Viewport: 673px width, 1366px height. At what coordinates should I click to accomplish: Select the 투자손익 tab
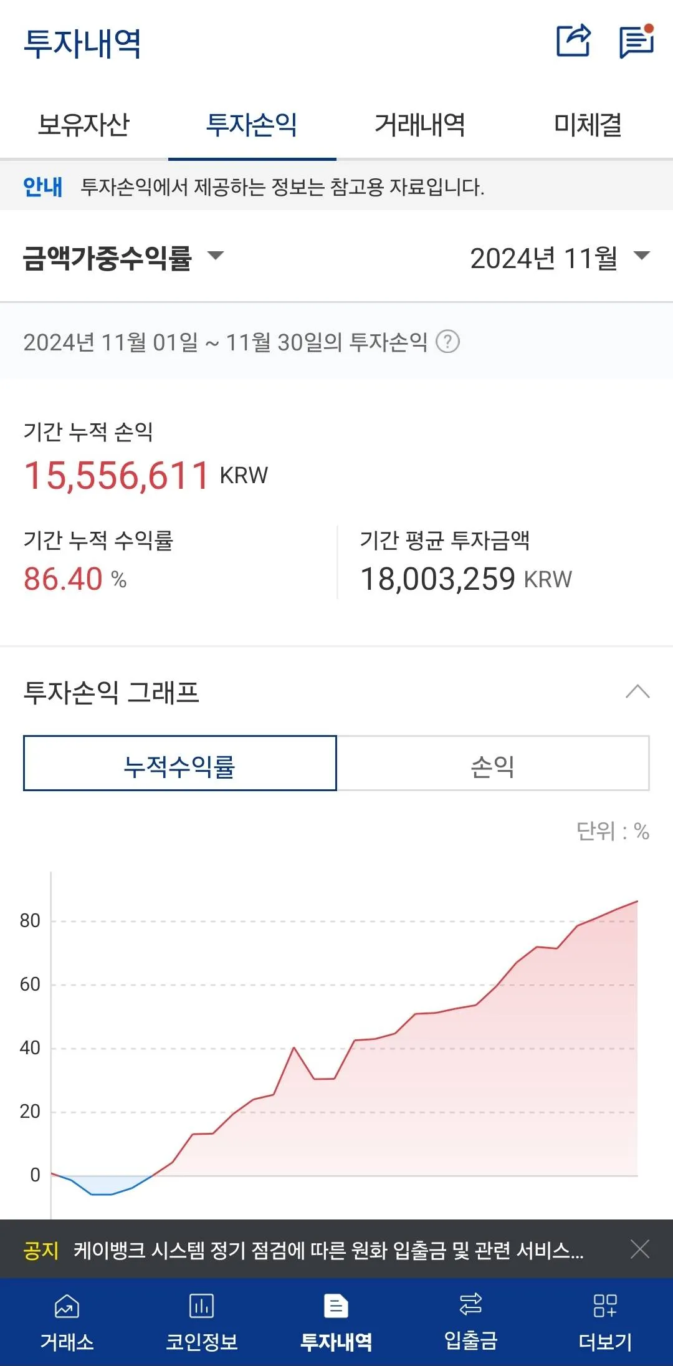[252, 125]
